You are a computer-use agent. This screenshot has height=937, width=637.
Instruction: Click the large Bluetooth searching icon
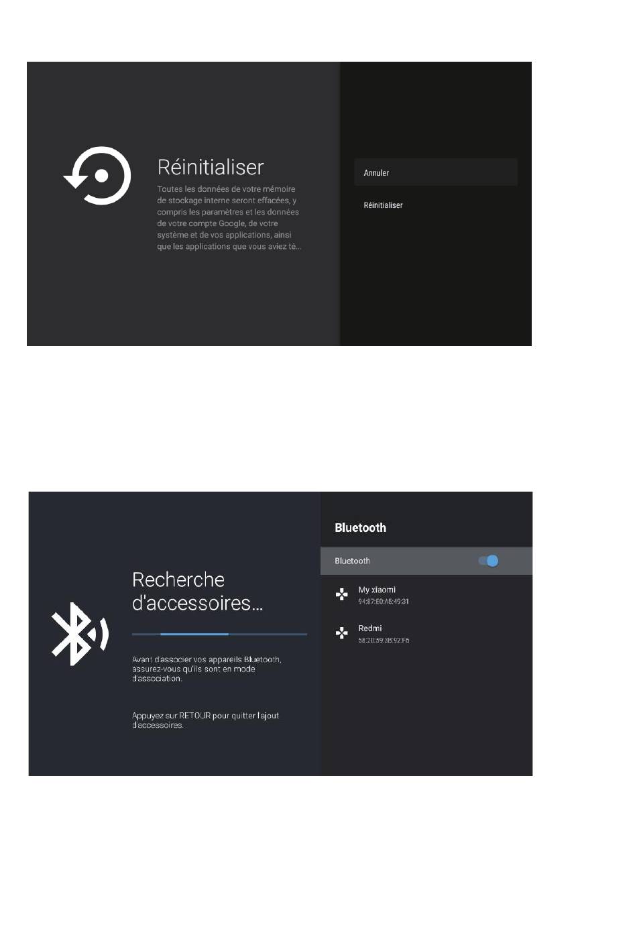point(80,634)
